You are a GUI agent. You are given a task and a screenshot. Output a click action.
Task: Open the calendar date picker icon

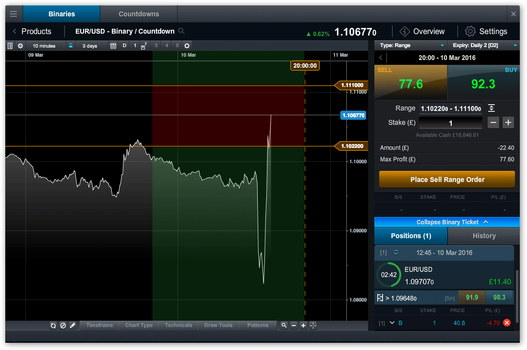pyautogui.click(x=113, y=46)
